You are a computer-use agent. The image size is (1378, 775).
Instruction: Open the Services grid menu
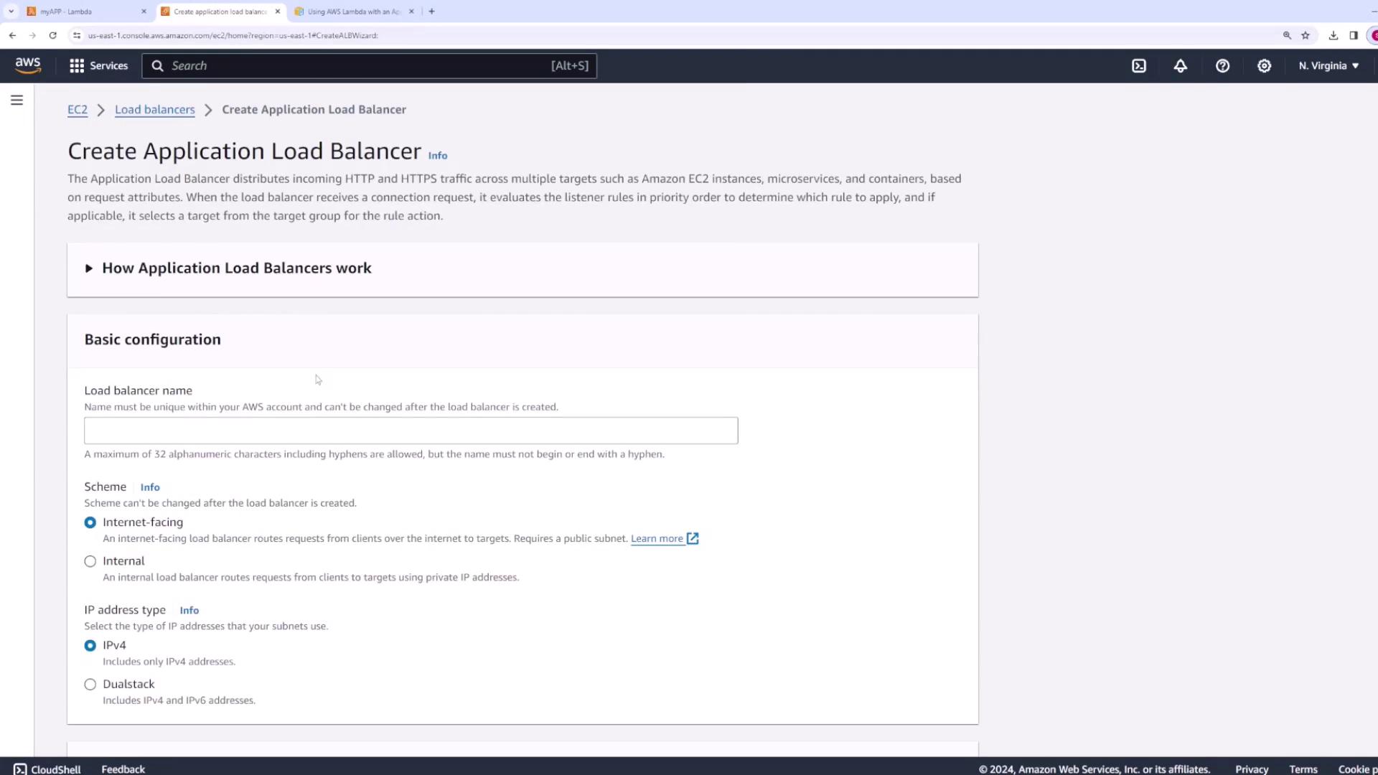coord(98,66)
